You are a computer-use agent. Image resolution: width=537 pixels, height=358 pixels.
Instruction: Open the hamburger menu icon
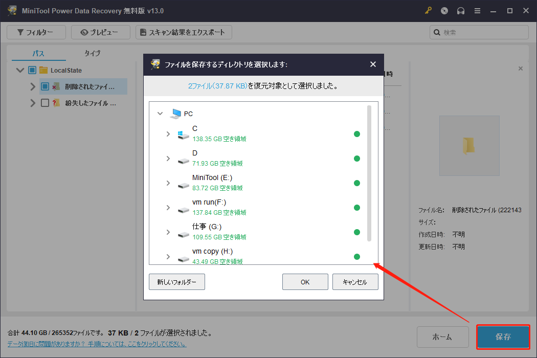coord(477,11)
